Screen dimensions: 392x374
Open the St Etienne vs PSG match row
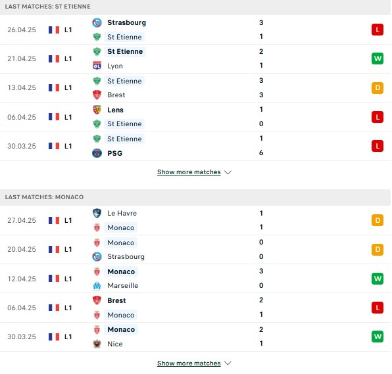(195, 146)
